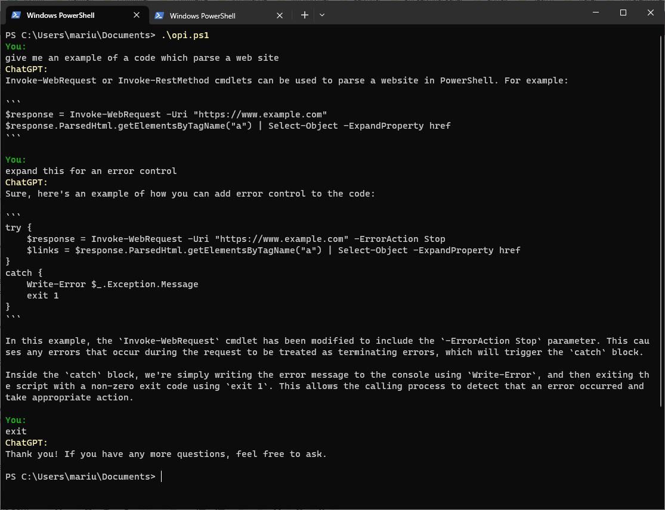Switch to the first Windows PowerShell tab
The width and height of the screenshot is (665, 510).
[76, 15]
